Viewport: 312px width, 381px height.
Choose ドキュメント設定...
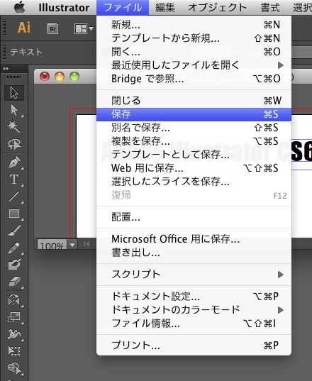coord(194,297)
